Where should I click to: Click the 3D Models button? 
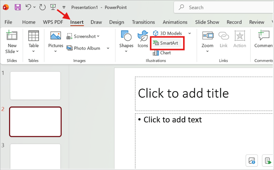coord(168,33)
